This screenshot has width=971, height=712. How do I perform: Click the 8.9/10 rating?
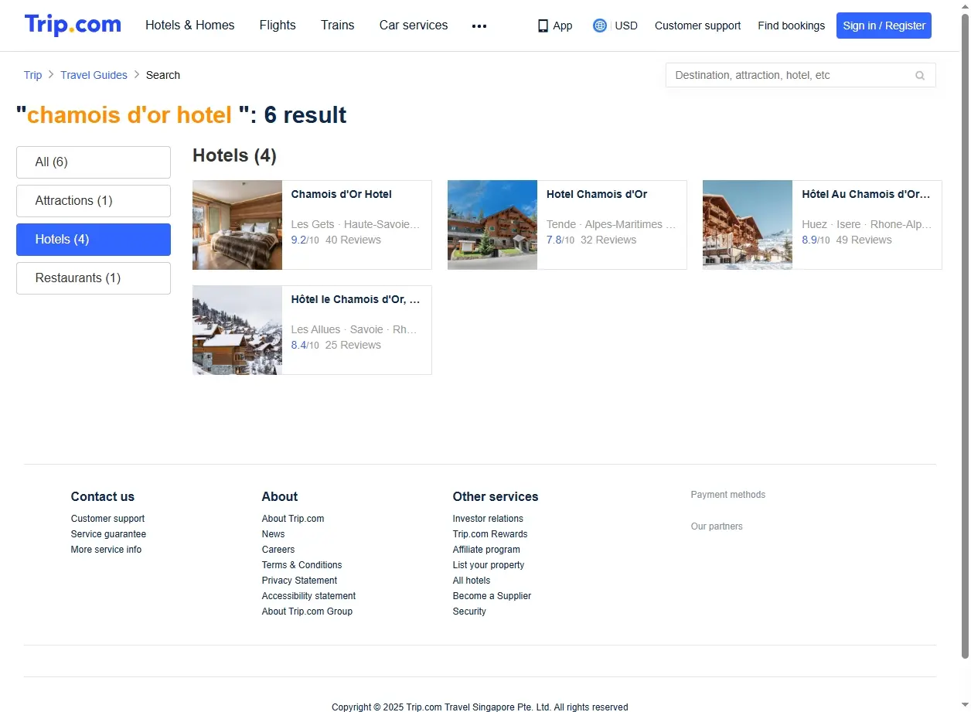[x=816, y=240]
